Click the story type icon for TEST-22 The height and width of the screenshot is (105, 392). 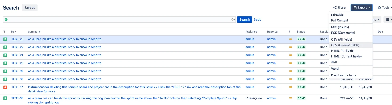5,47
